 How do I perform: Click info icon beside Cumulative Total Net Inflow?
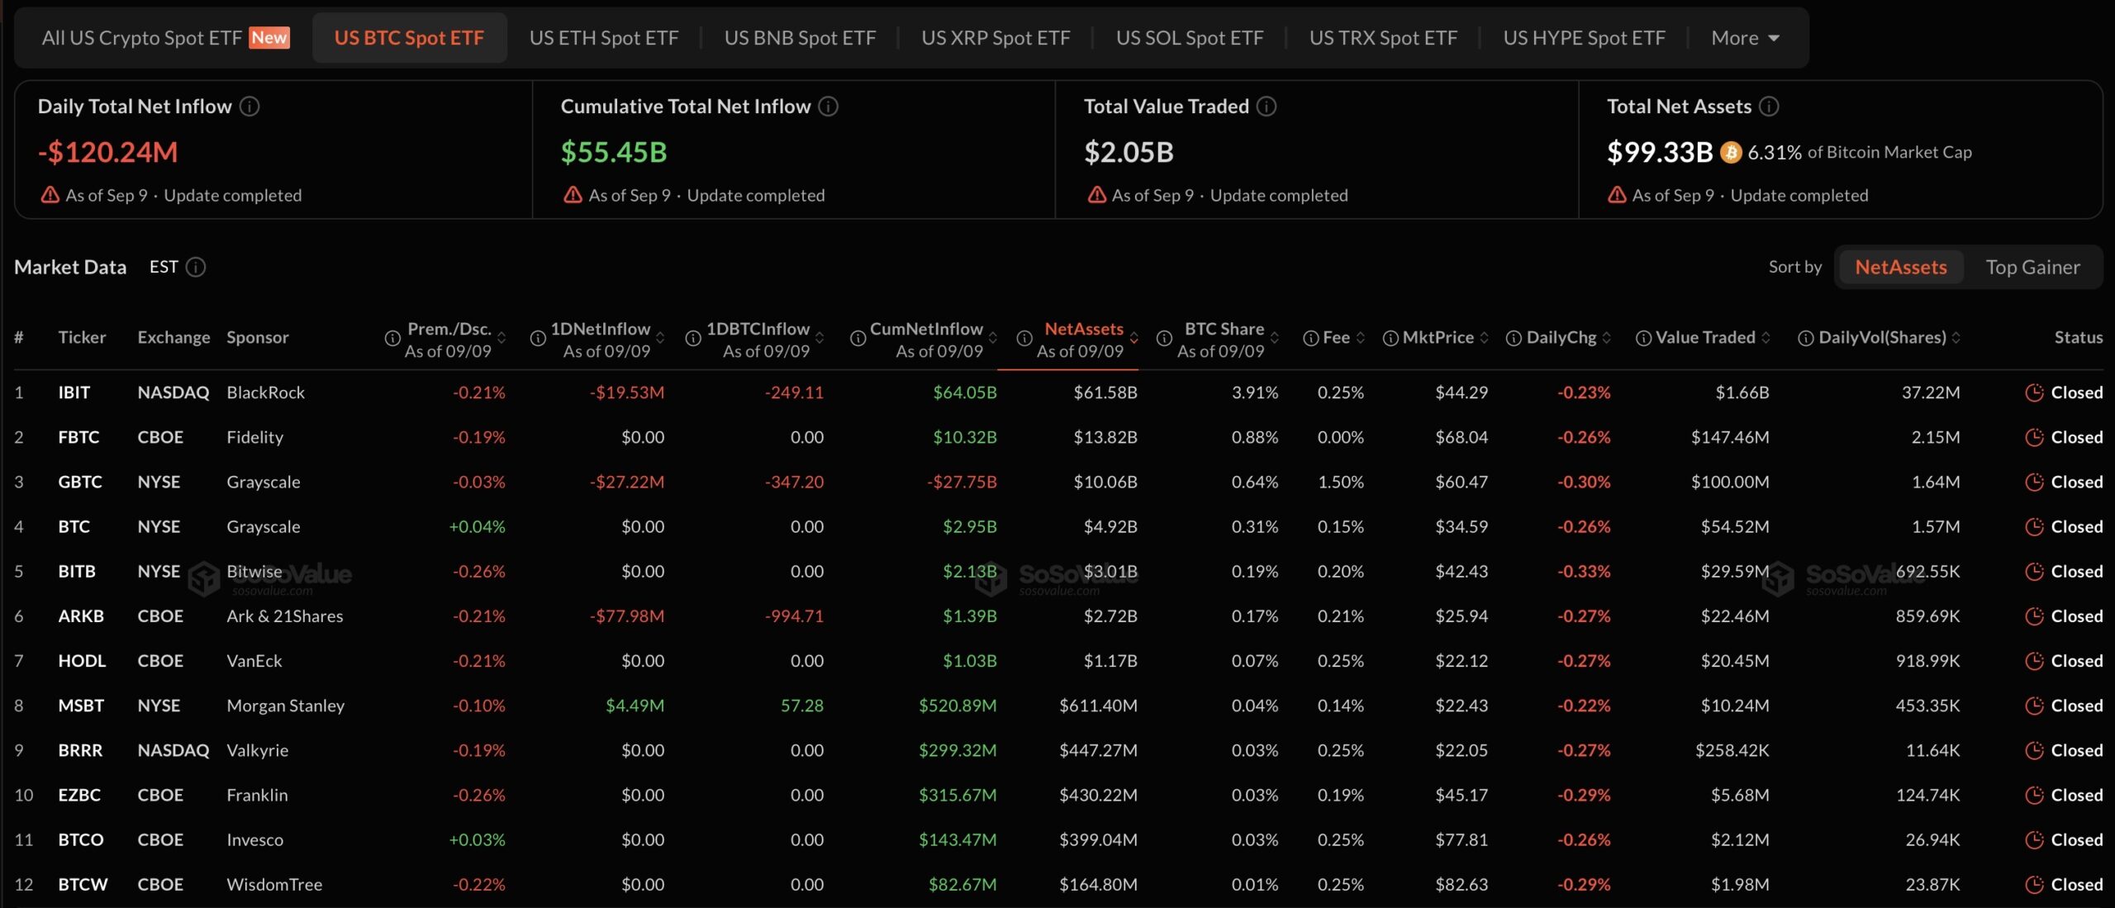click(829, 107)
